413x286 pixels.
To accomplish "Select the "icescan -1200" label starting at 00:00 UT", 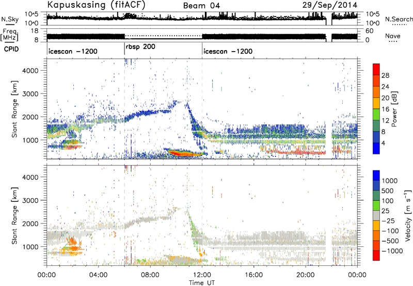I will click(x=73, y=51).
